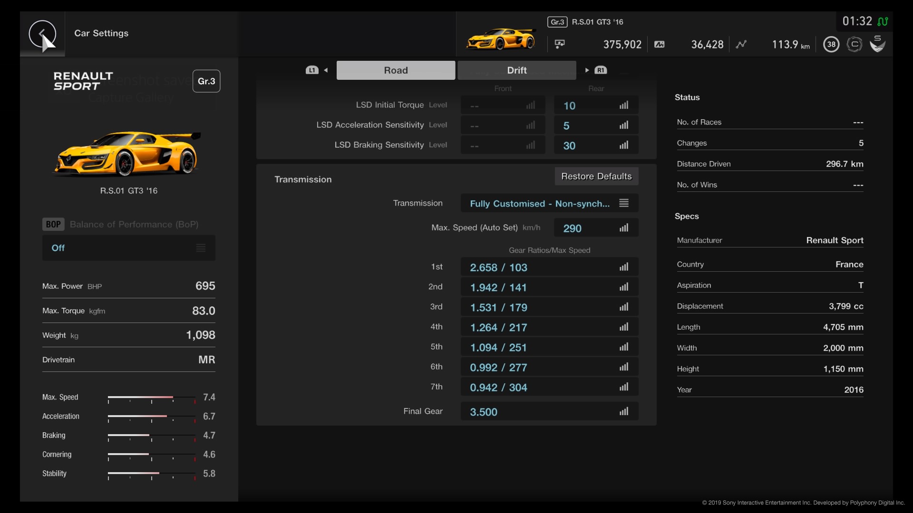Click the R1 shoulder button icon
The image size is (913, 513).
pos(601,70)
